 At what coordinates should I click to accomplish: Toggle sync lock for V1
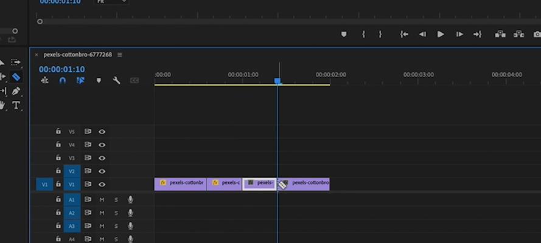pos(88,185)
